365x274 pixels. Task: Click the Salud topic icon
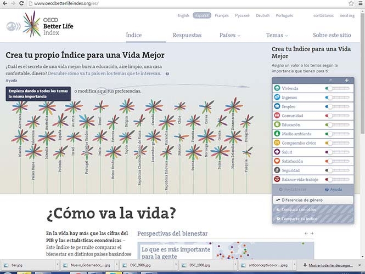click(x=277, y=152)
